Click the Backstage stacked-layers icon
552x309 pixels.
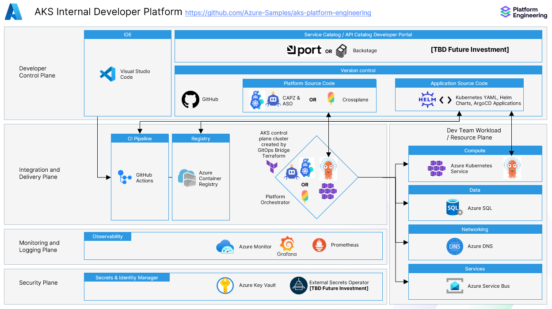click(x=342, y=50)
